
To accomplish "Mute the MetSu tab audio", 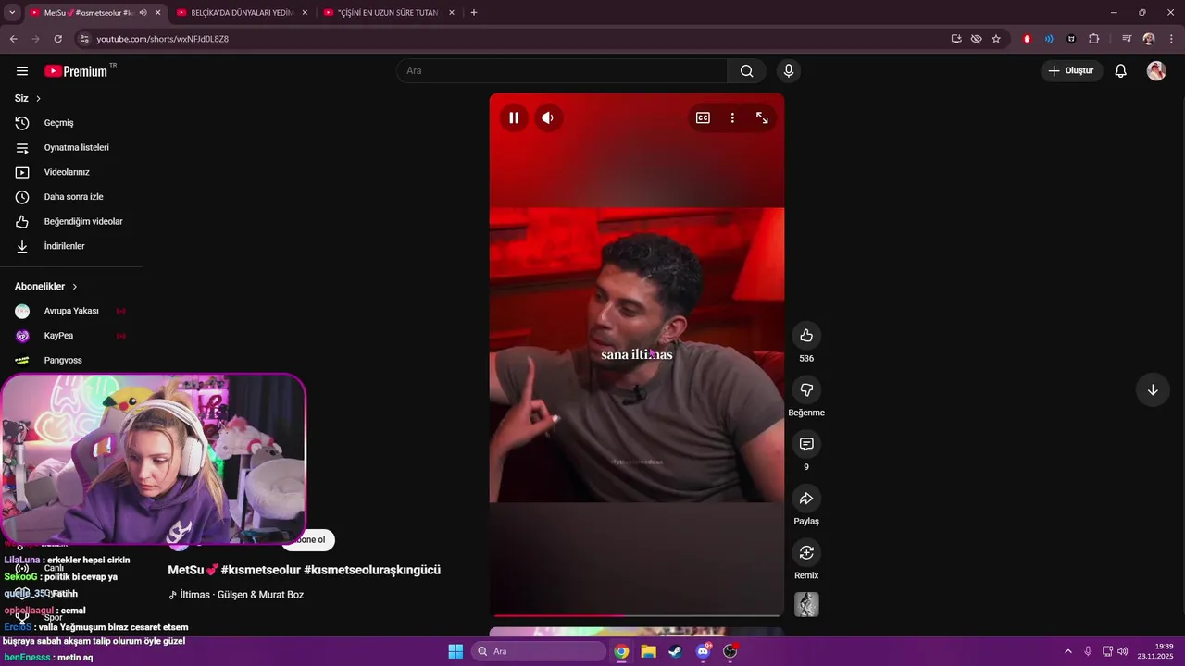I will (x=143, y=13).
